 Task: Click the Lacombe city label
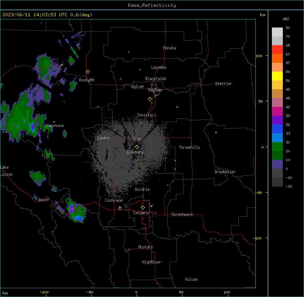(x=159, y=67)
